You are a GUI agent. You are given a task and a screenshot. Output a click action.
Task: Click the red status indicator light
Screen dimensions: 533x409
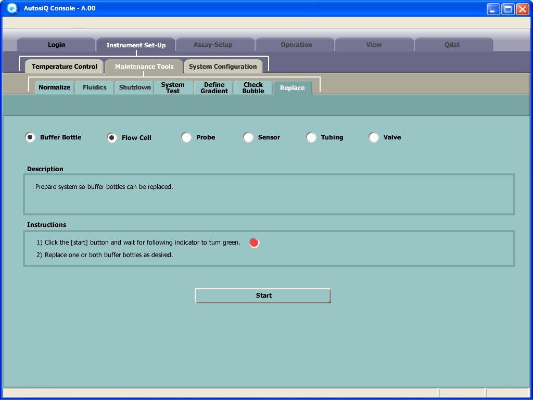254,242
